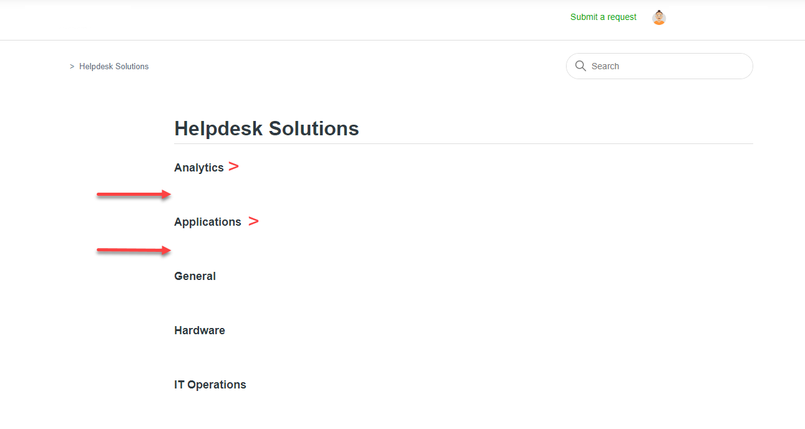Viewport: 805px width, 429px height.
Task: Click the red chevron beside Applications
Action: click(253, 221)
